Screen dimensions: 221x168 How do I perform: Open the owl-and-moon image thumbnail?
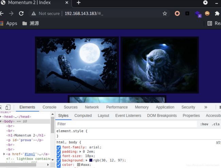pos(77,65)
